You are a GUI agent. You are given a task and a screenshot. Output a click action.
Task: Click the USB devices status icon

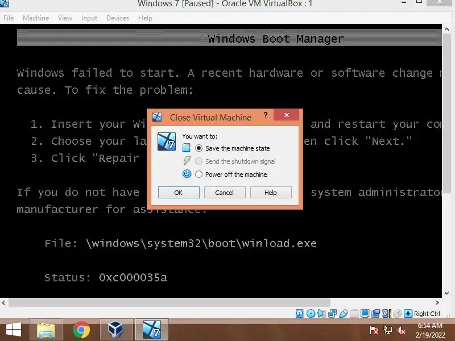pos(344,314)
